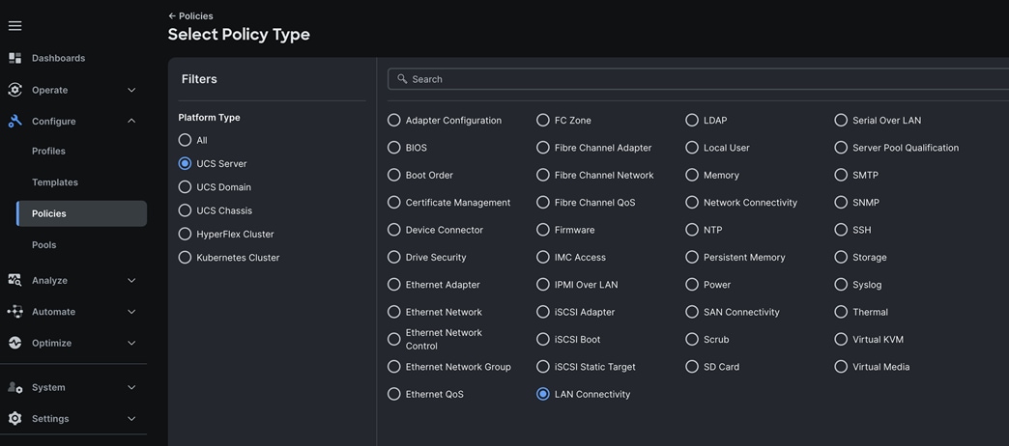Screen dimensions: 1009x446
Task: Choose the Ethernet QoS policy type
Action: (x=393, y=394)
